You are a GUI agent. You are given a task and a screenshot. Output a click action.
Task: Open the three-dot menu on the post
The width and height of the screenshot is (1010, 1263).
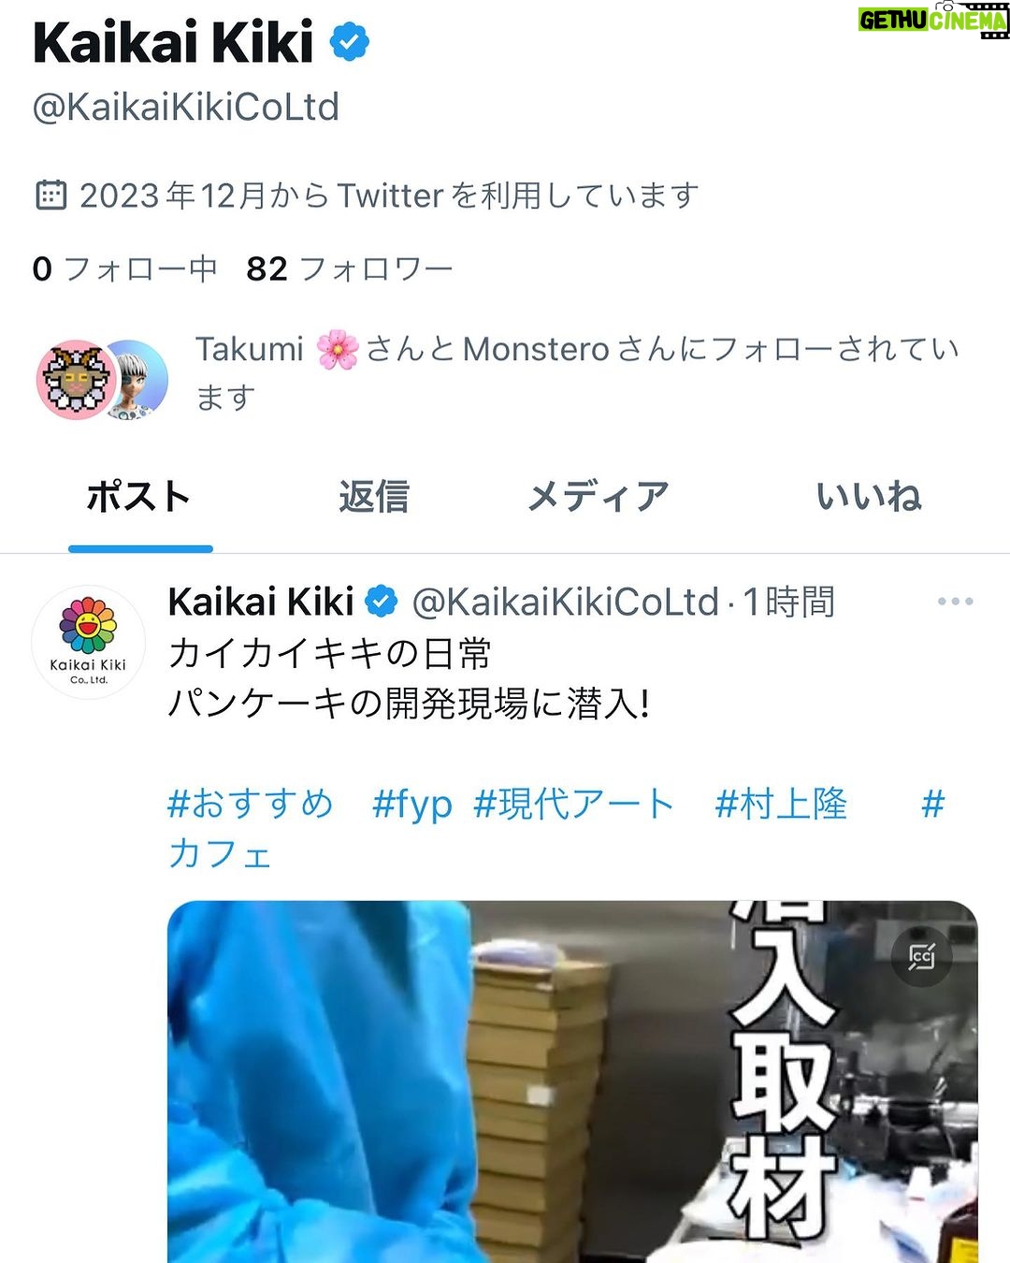955,602
